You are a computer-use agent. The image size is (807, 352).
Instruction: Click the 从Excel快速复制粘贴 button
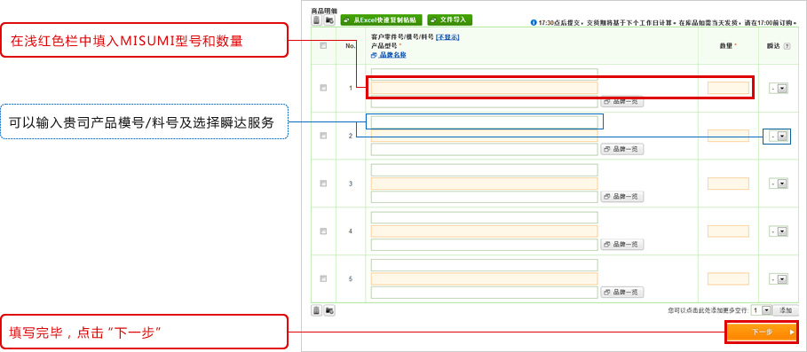pyautogui.click(x=382, y=20)
